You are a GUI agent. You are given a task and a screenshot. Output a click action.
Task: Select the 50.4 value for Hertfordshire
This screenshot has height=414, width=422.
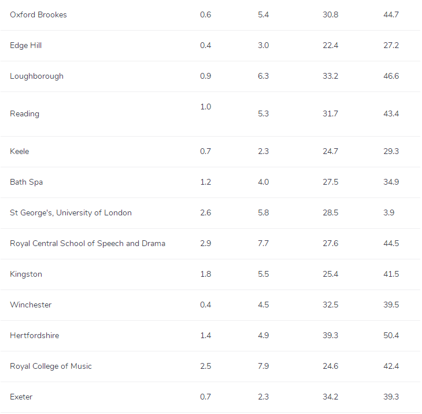pos(391,335)
